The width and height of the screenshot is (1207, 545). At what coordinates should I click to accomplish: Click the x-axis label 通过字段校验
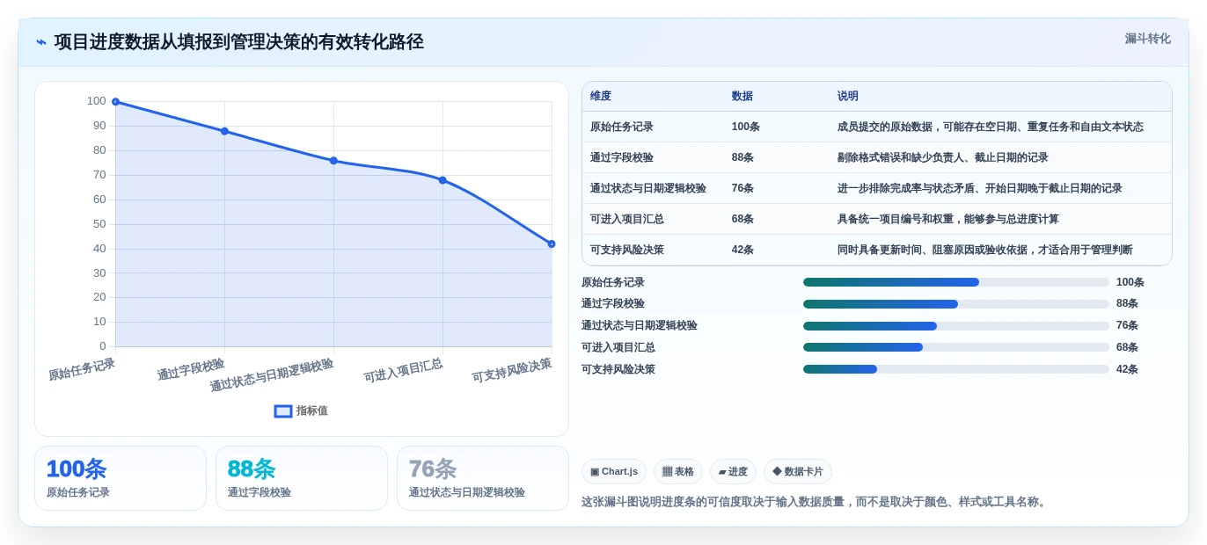pos(191,369)
